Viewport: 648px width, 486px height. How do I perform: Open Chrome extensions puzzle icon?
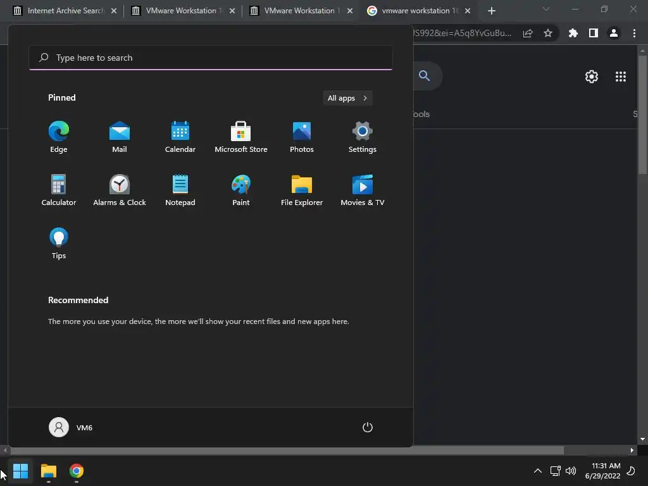573,33
